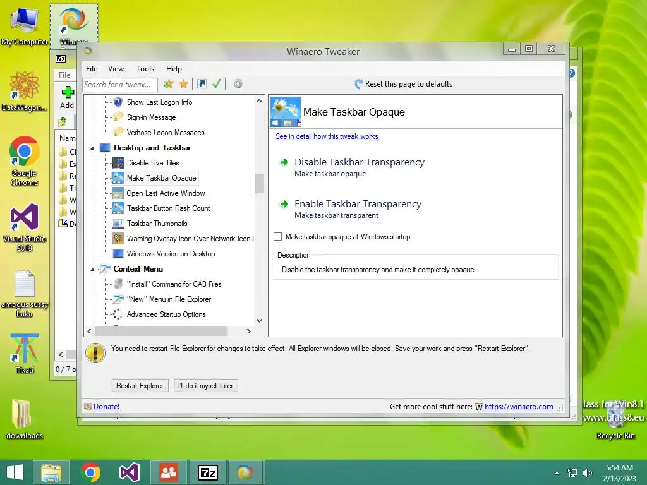Screen dimensions: 647x485
Task: Click the Restart Explorer button
Action: pos(140,386)
